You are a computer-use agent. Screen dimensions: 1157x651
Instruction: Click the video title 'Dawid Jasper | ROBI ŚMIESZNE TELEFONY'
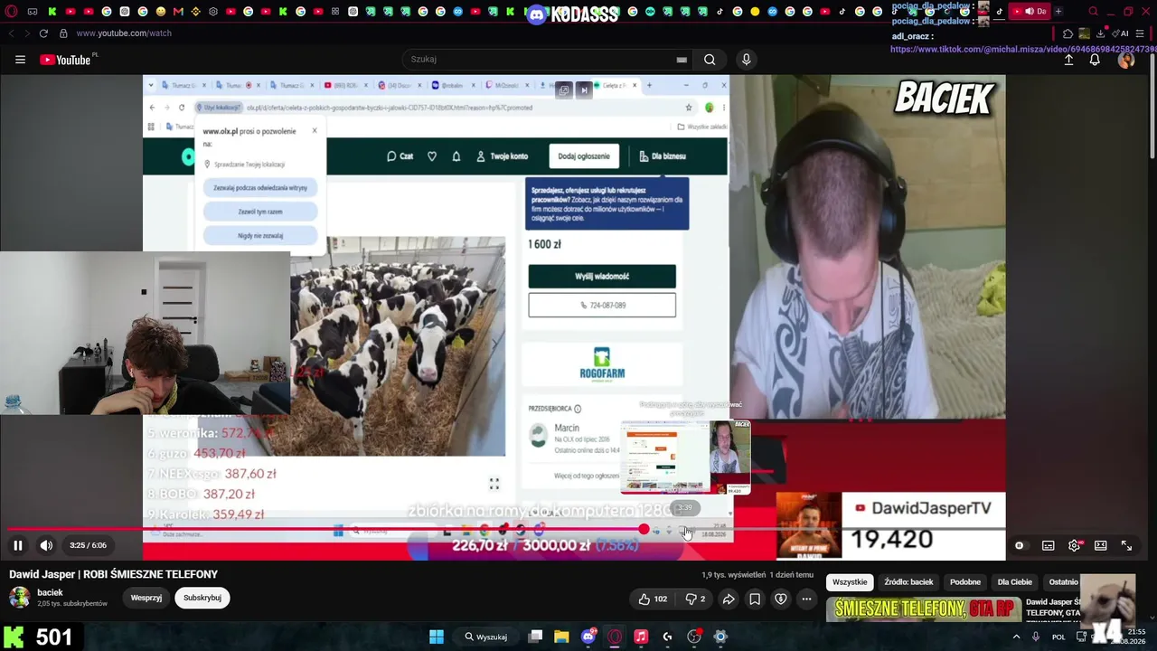[114, 574]
